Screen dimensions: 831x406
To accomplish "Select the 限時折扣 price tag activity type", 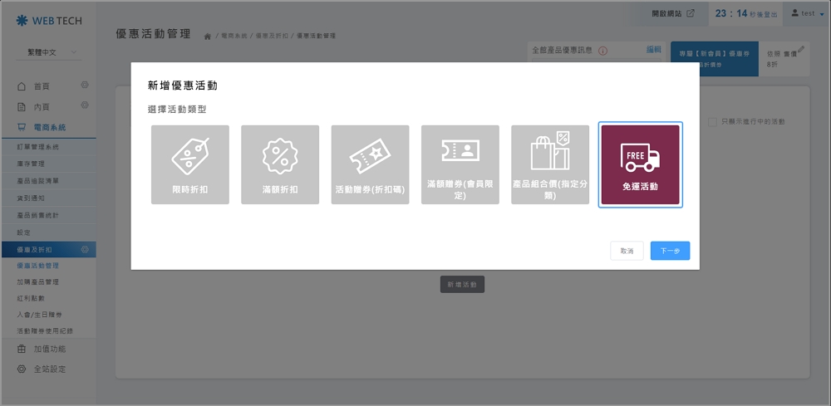I will [x=190, y=164].
